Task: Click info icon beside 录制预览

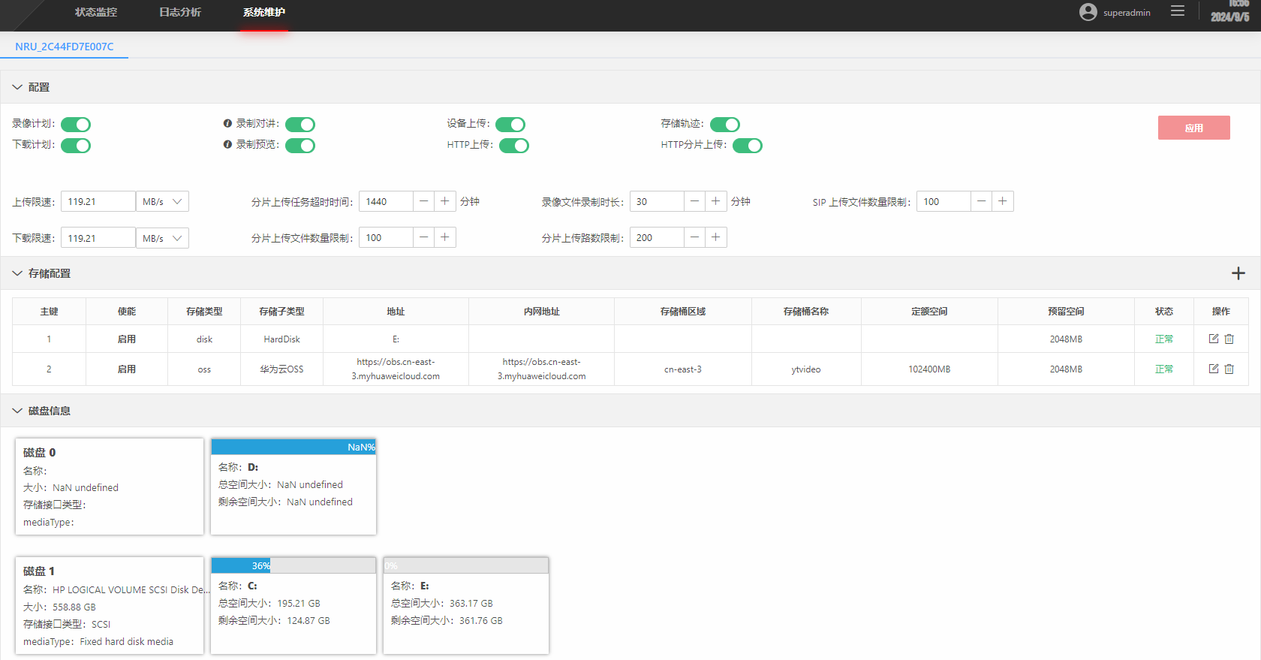Action: coord(227,144)
